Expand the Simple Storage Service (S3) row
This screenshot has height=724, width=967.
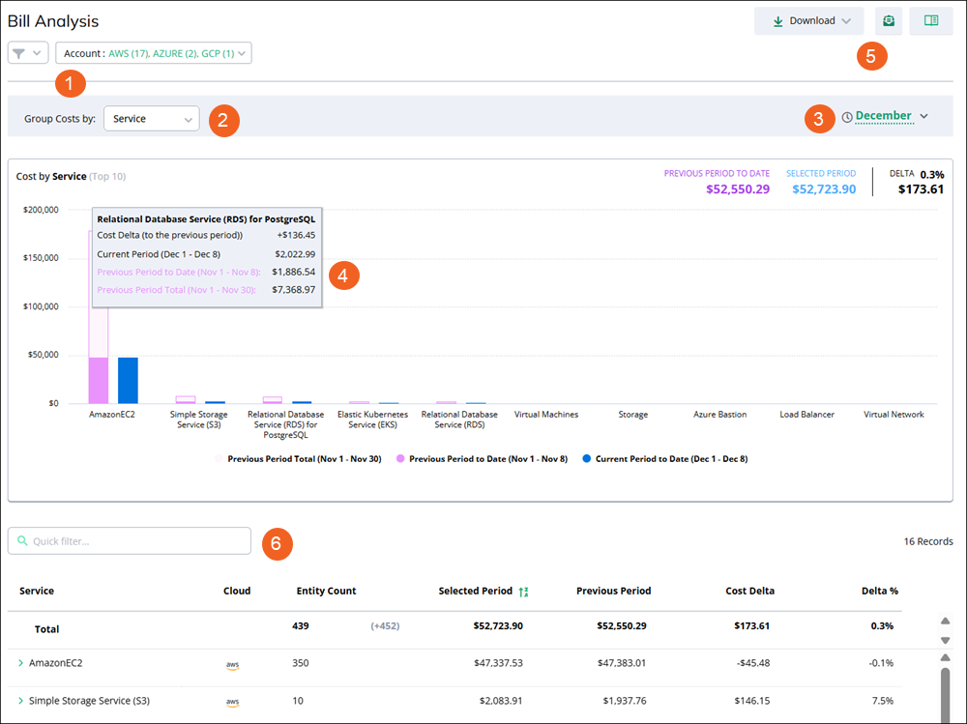click(x=20, y=700)
